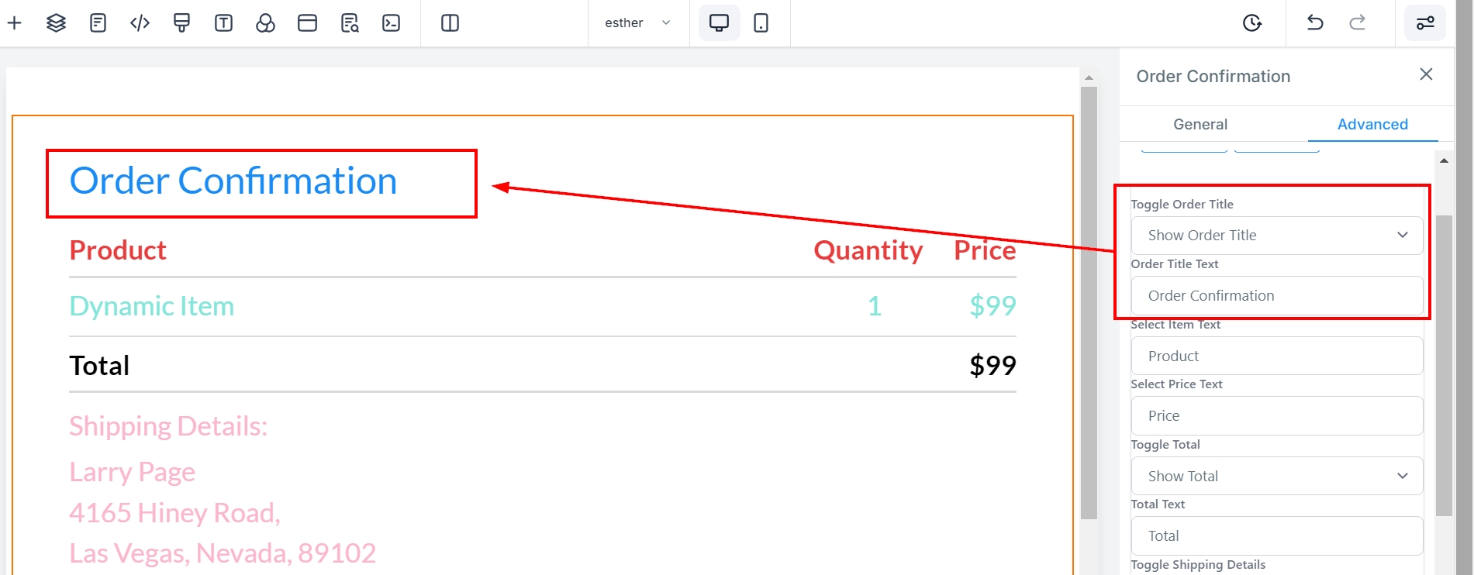Expand the Show Total dropdown
Screen dimensions: 1474x575
[1276, 476]
